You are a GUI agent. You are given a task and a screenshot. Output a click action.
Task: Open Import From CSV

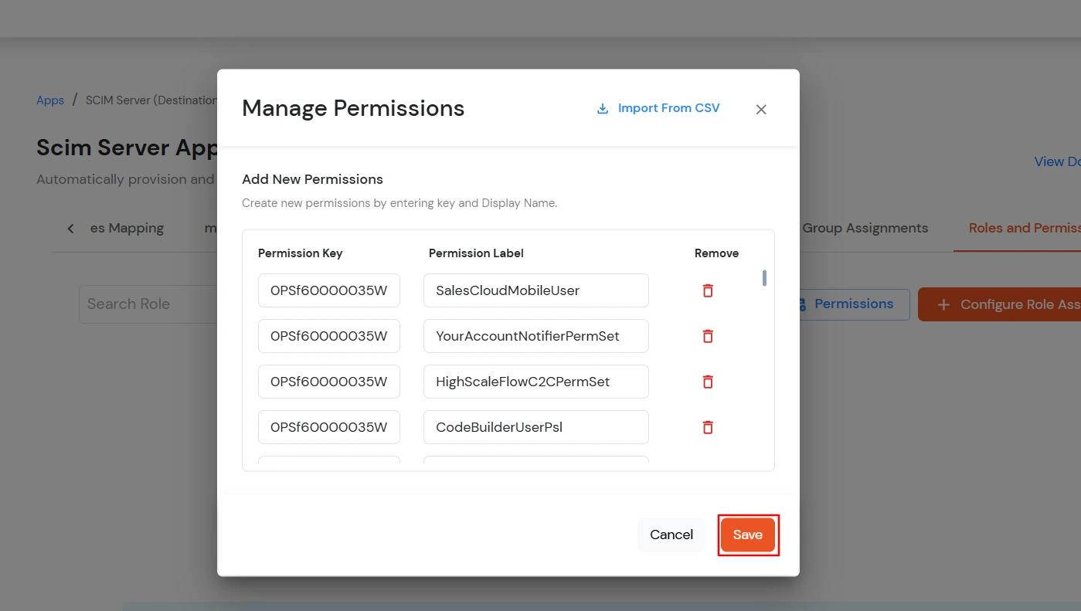[668, 107]
